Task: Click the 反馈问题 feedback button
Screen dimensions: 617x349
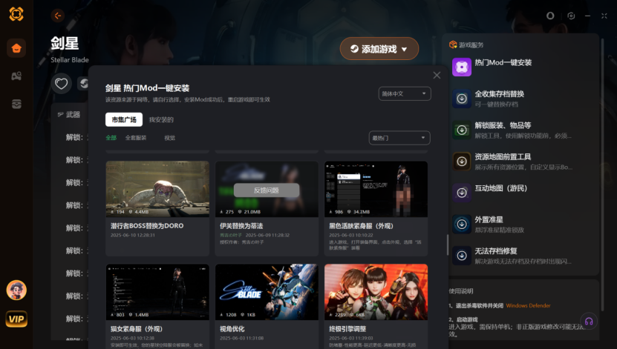Action: pos(266,190)
